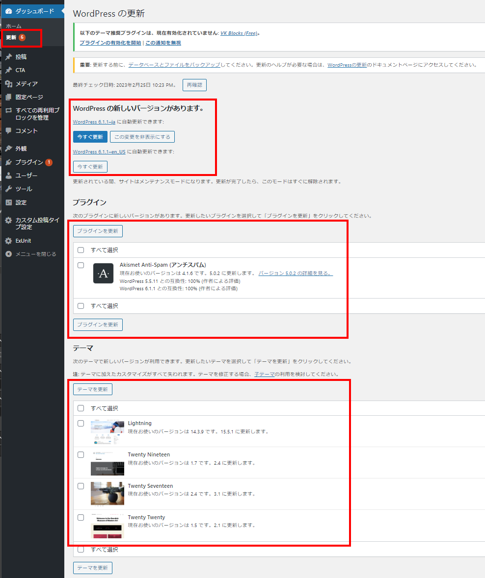Click the Akismet Anti-Spam plugin logo

pos(103,274)
